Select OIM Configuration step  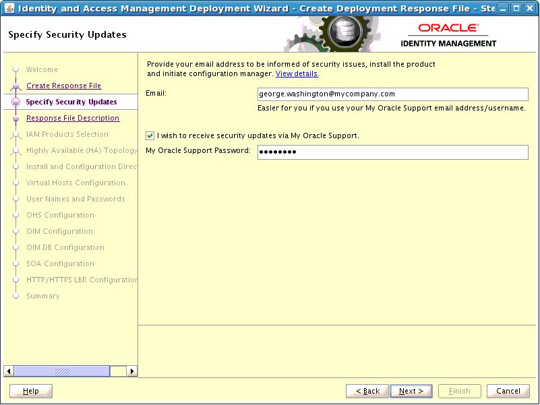[59, 231]
